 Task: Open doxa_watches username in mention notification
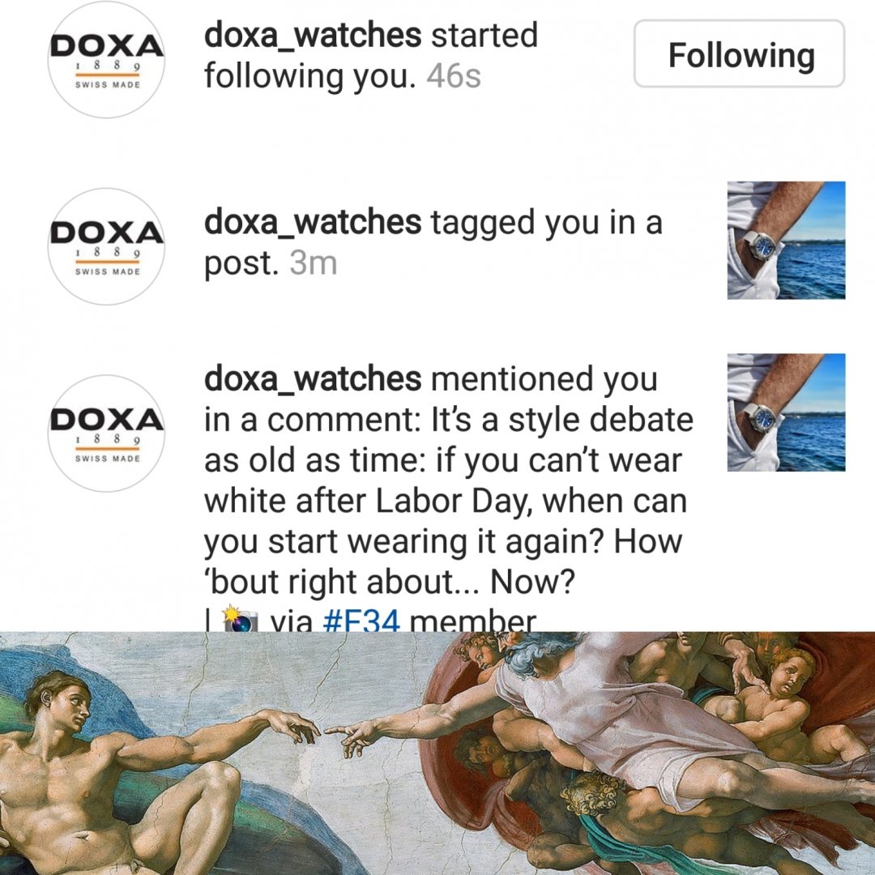[313, 378]
